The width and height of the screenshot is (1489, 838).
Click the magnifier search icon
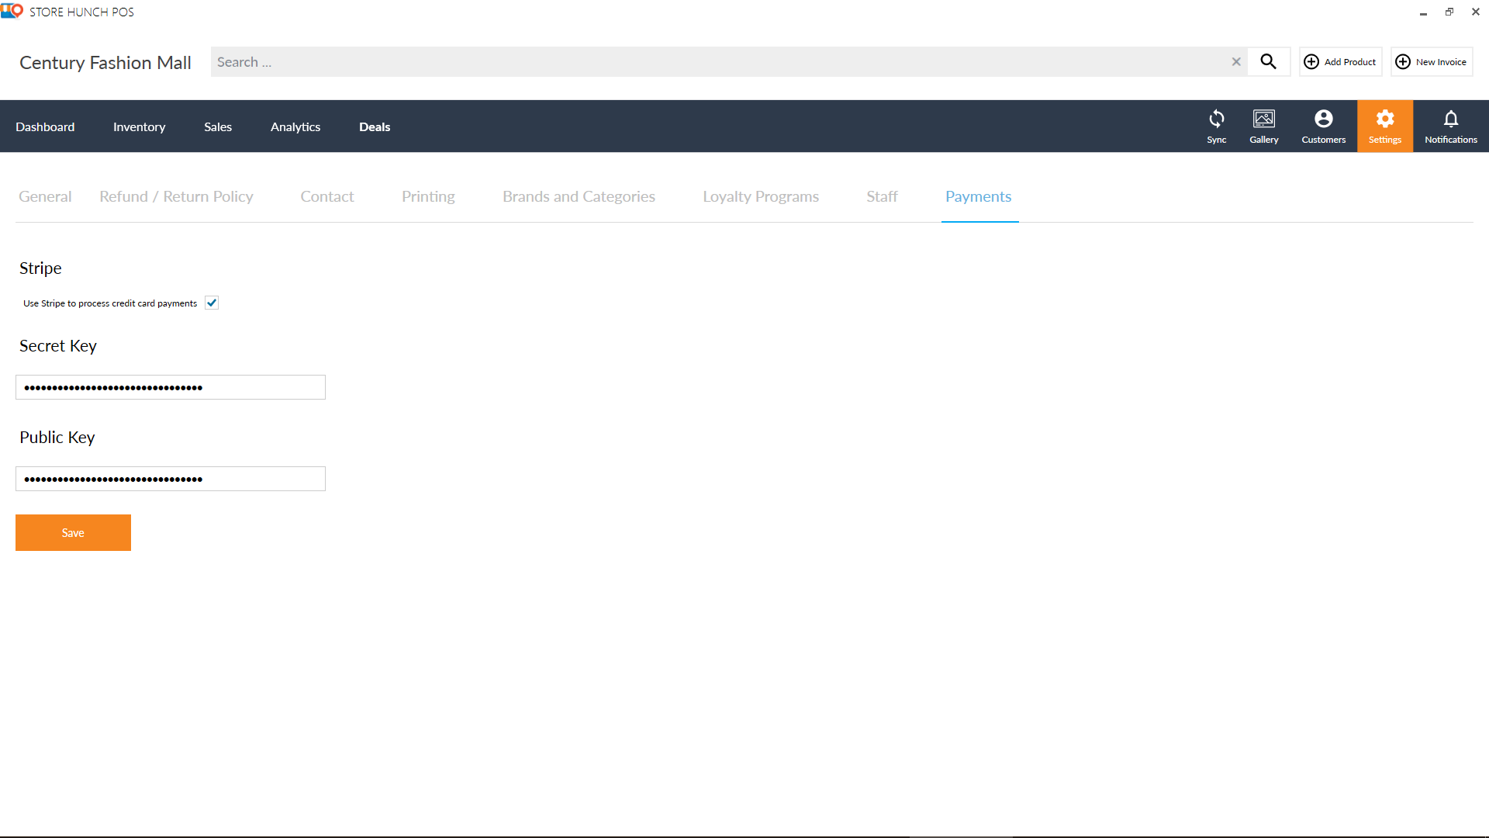[x=1268, y=61]
